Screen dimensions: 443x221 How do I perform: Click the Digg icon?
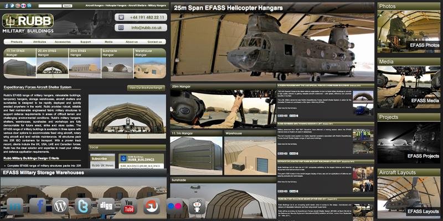pyautogui.click(x=106, y=207)
